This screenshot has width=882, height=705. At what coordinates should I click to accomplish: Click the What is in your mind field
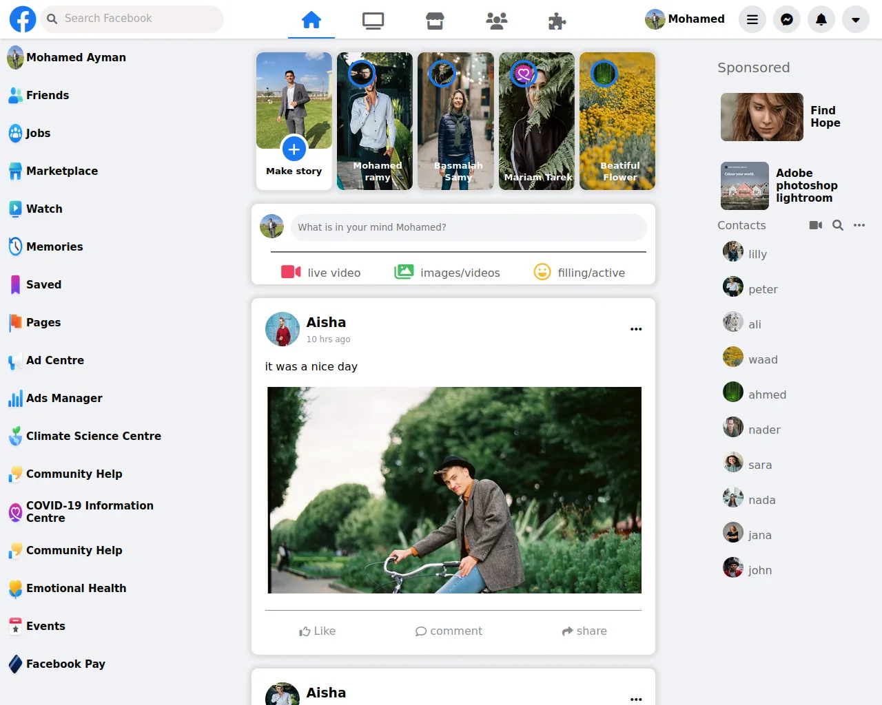(x=469, y=227)
